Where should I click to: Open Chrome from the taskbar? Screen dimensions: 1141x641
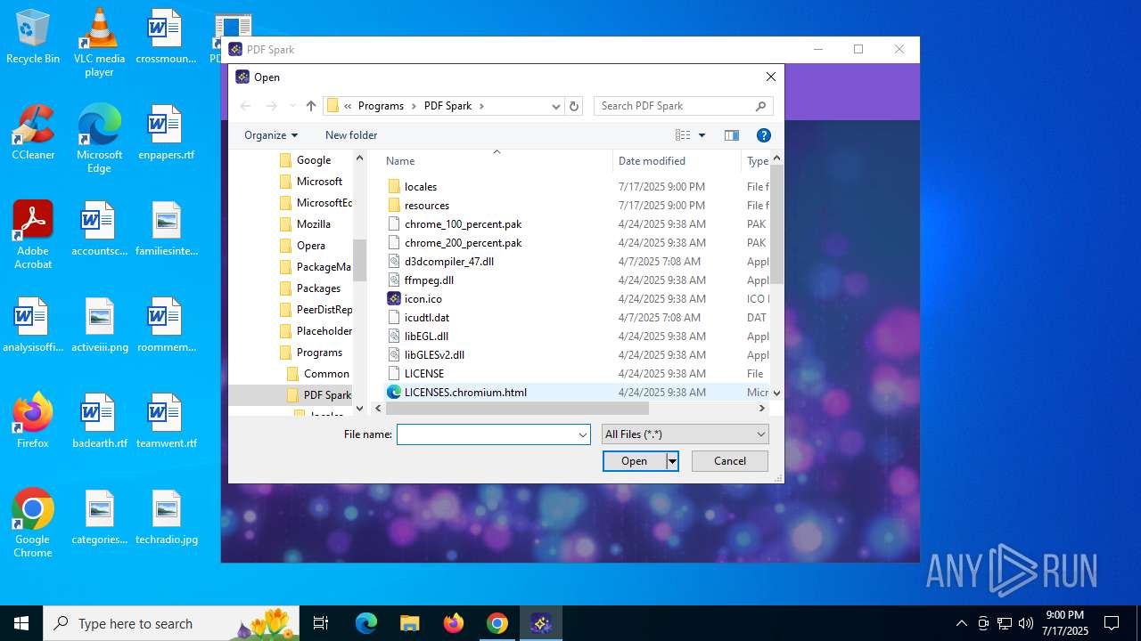tap(497, 623)
